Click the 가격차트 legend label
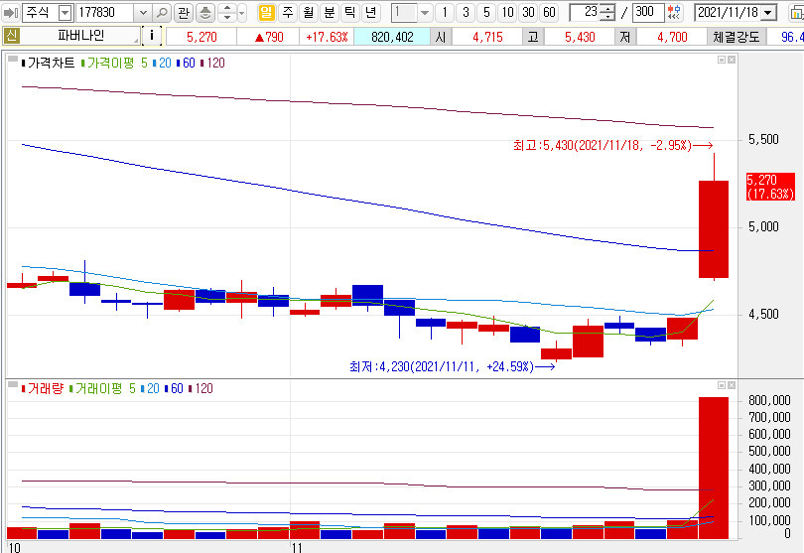 tap(49, 64)
